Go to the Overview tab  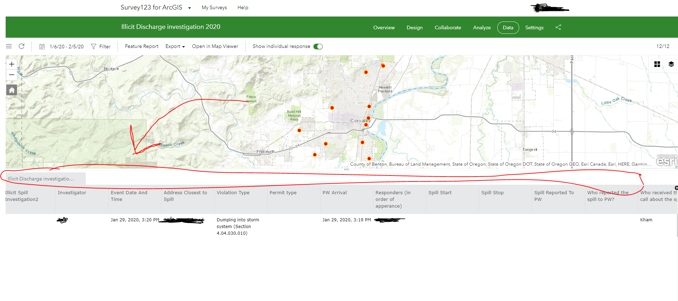(x=384, y=27)
